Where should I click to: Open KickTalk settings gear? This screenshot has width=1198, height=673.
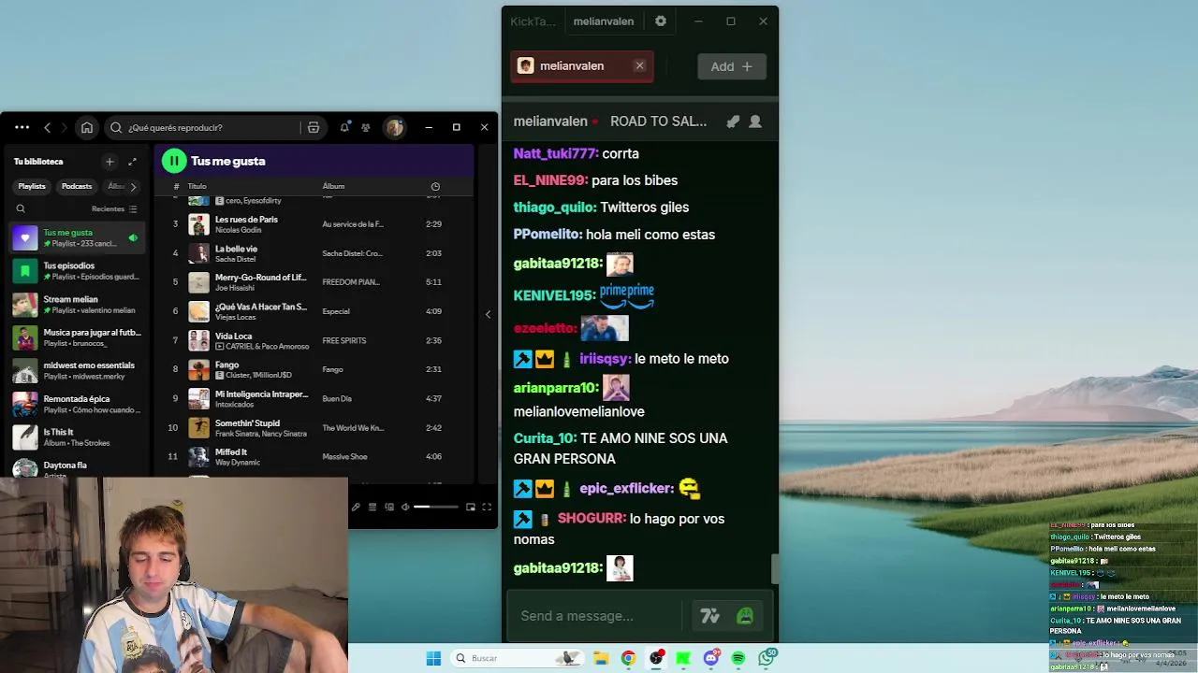pyautogui.click(x=661, y=21)
